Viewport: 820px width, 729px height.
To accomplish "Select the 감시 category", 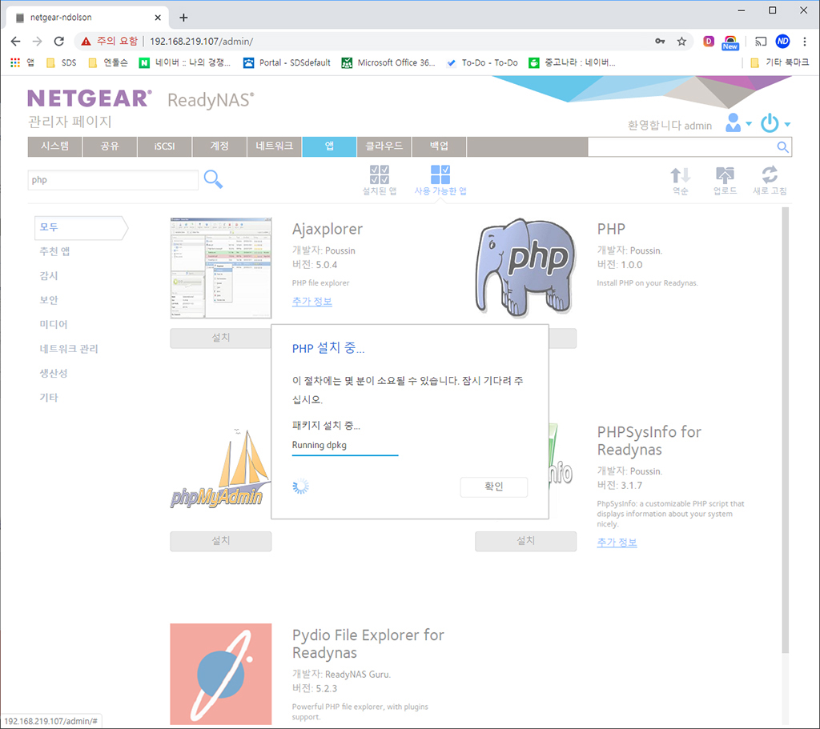I will (x=49, y=275).
